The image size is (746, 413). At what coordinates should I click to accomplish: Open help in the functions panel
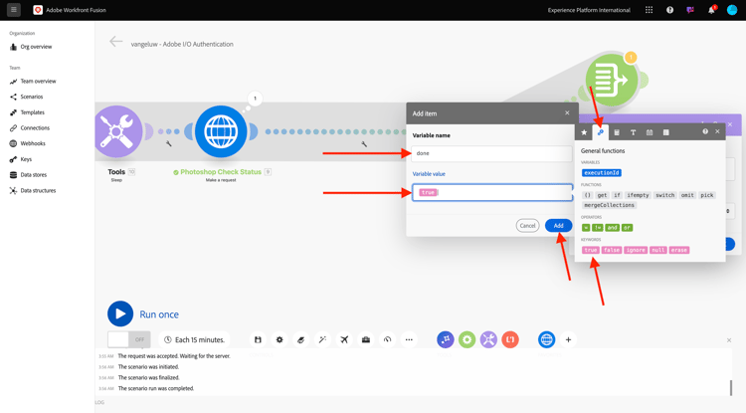pyautogui.click(x=705, y=131)
